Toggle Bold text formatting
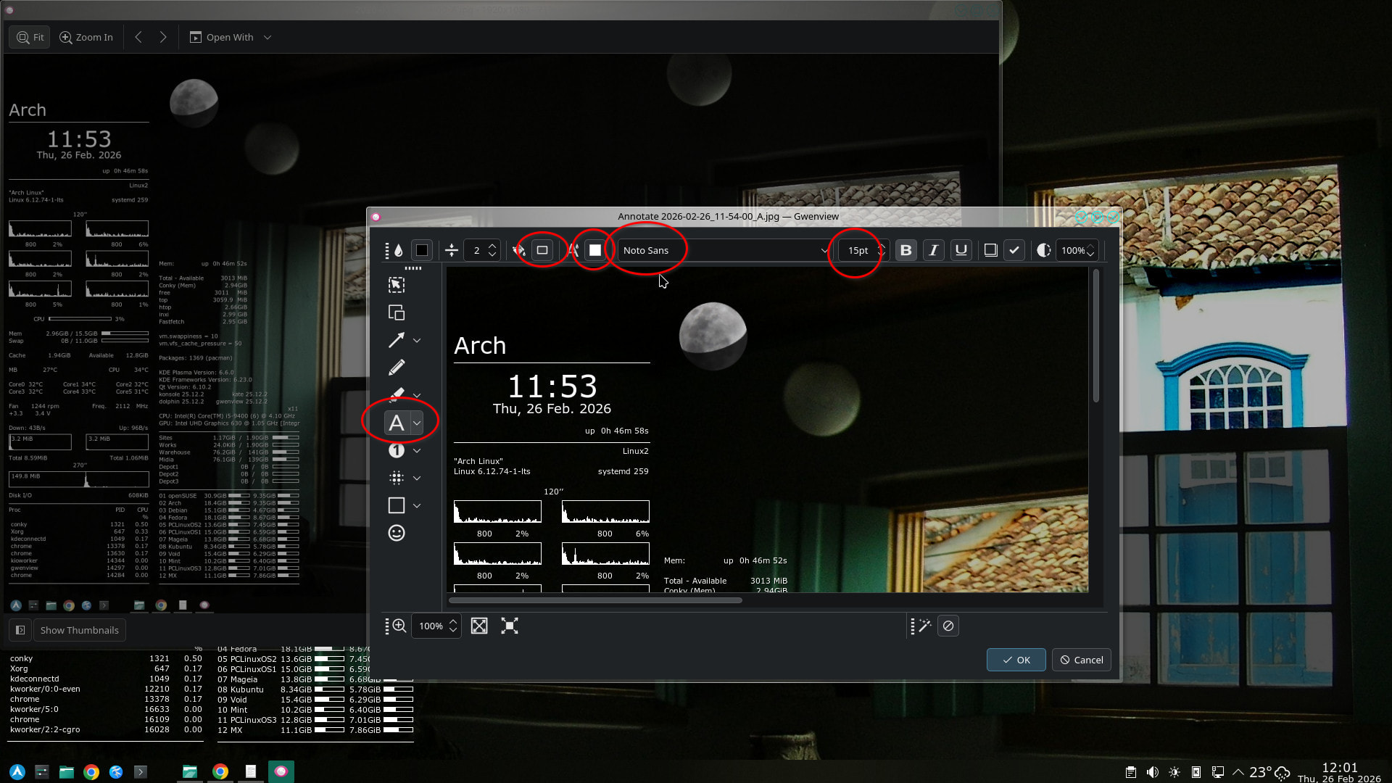Image resolution: width=1392 pixels, height=783 pixels. [x=906, y=250]
